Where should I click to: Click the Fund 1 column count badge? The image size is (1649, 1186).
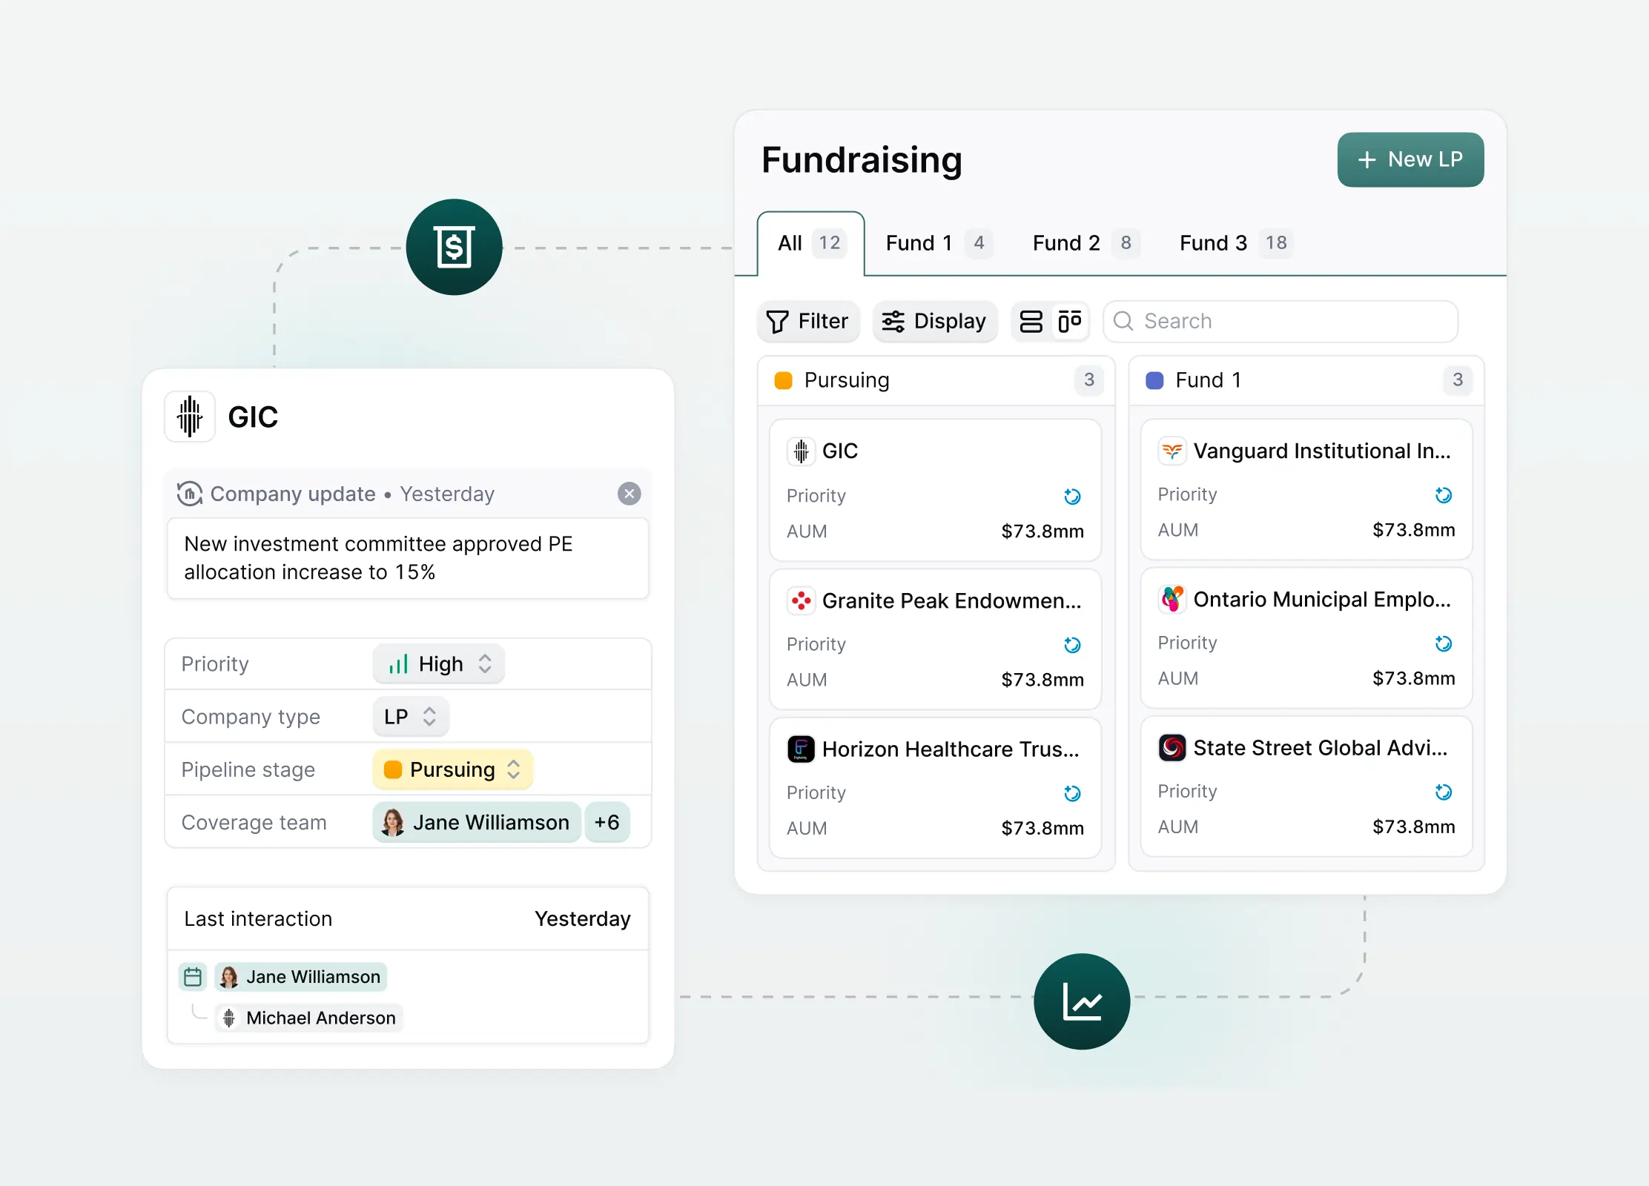point(1458,380)
